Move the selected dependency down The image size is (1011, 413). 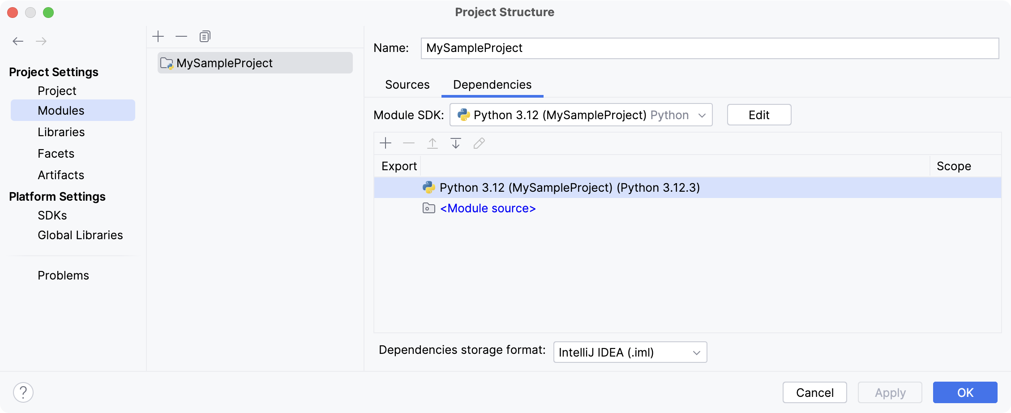click(x=456, y=143)
